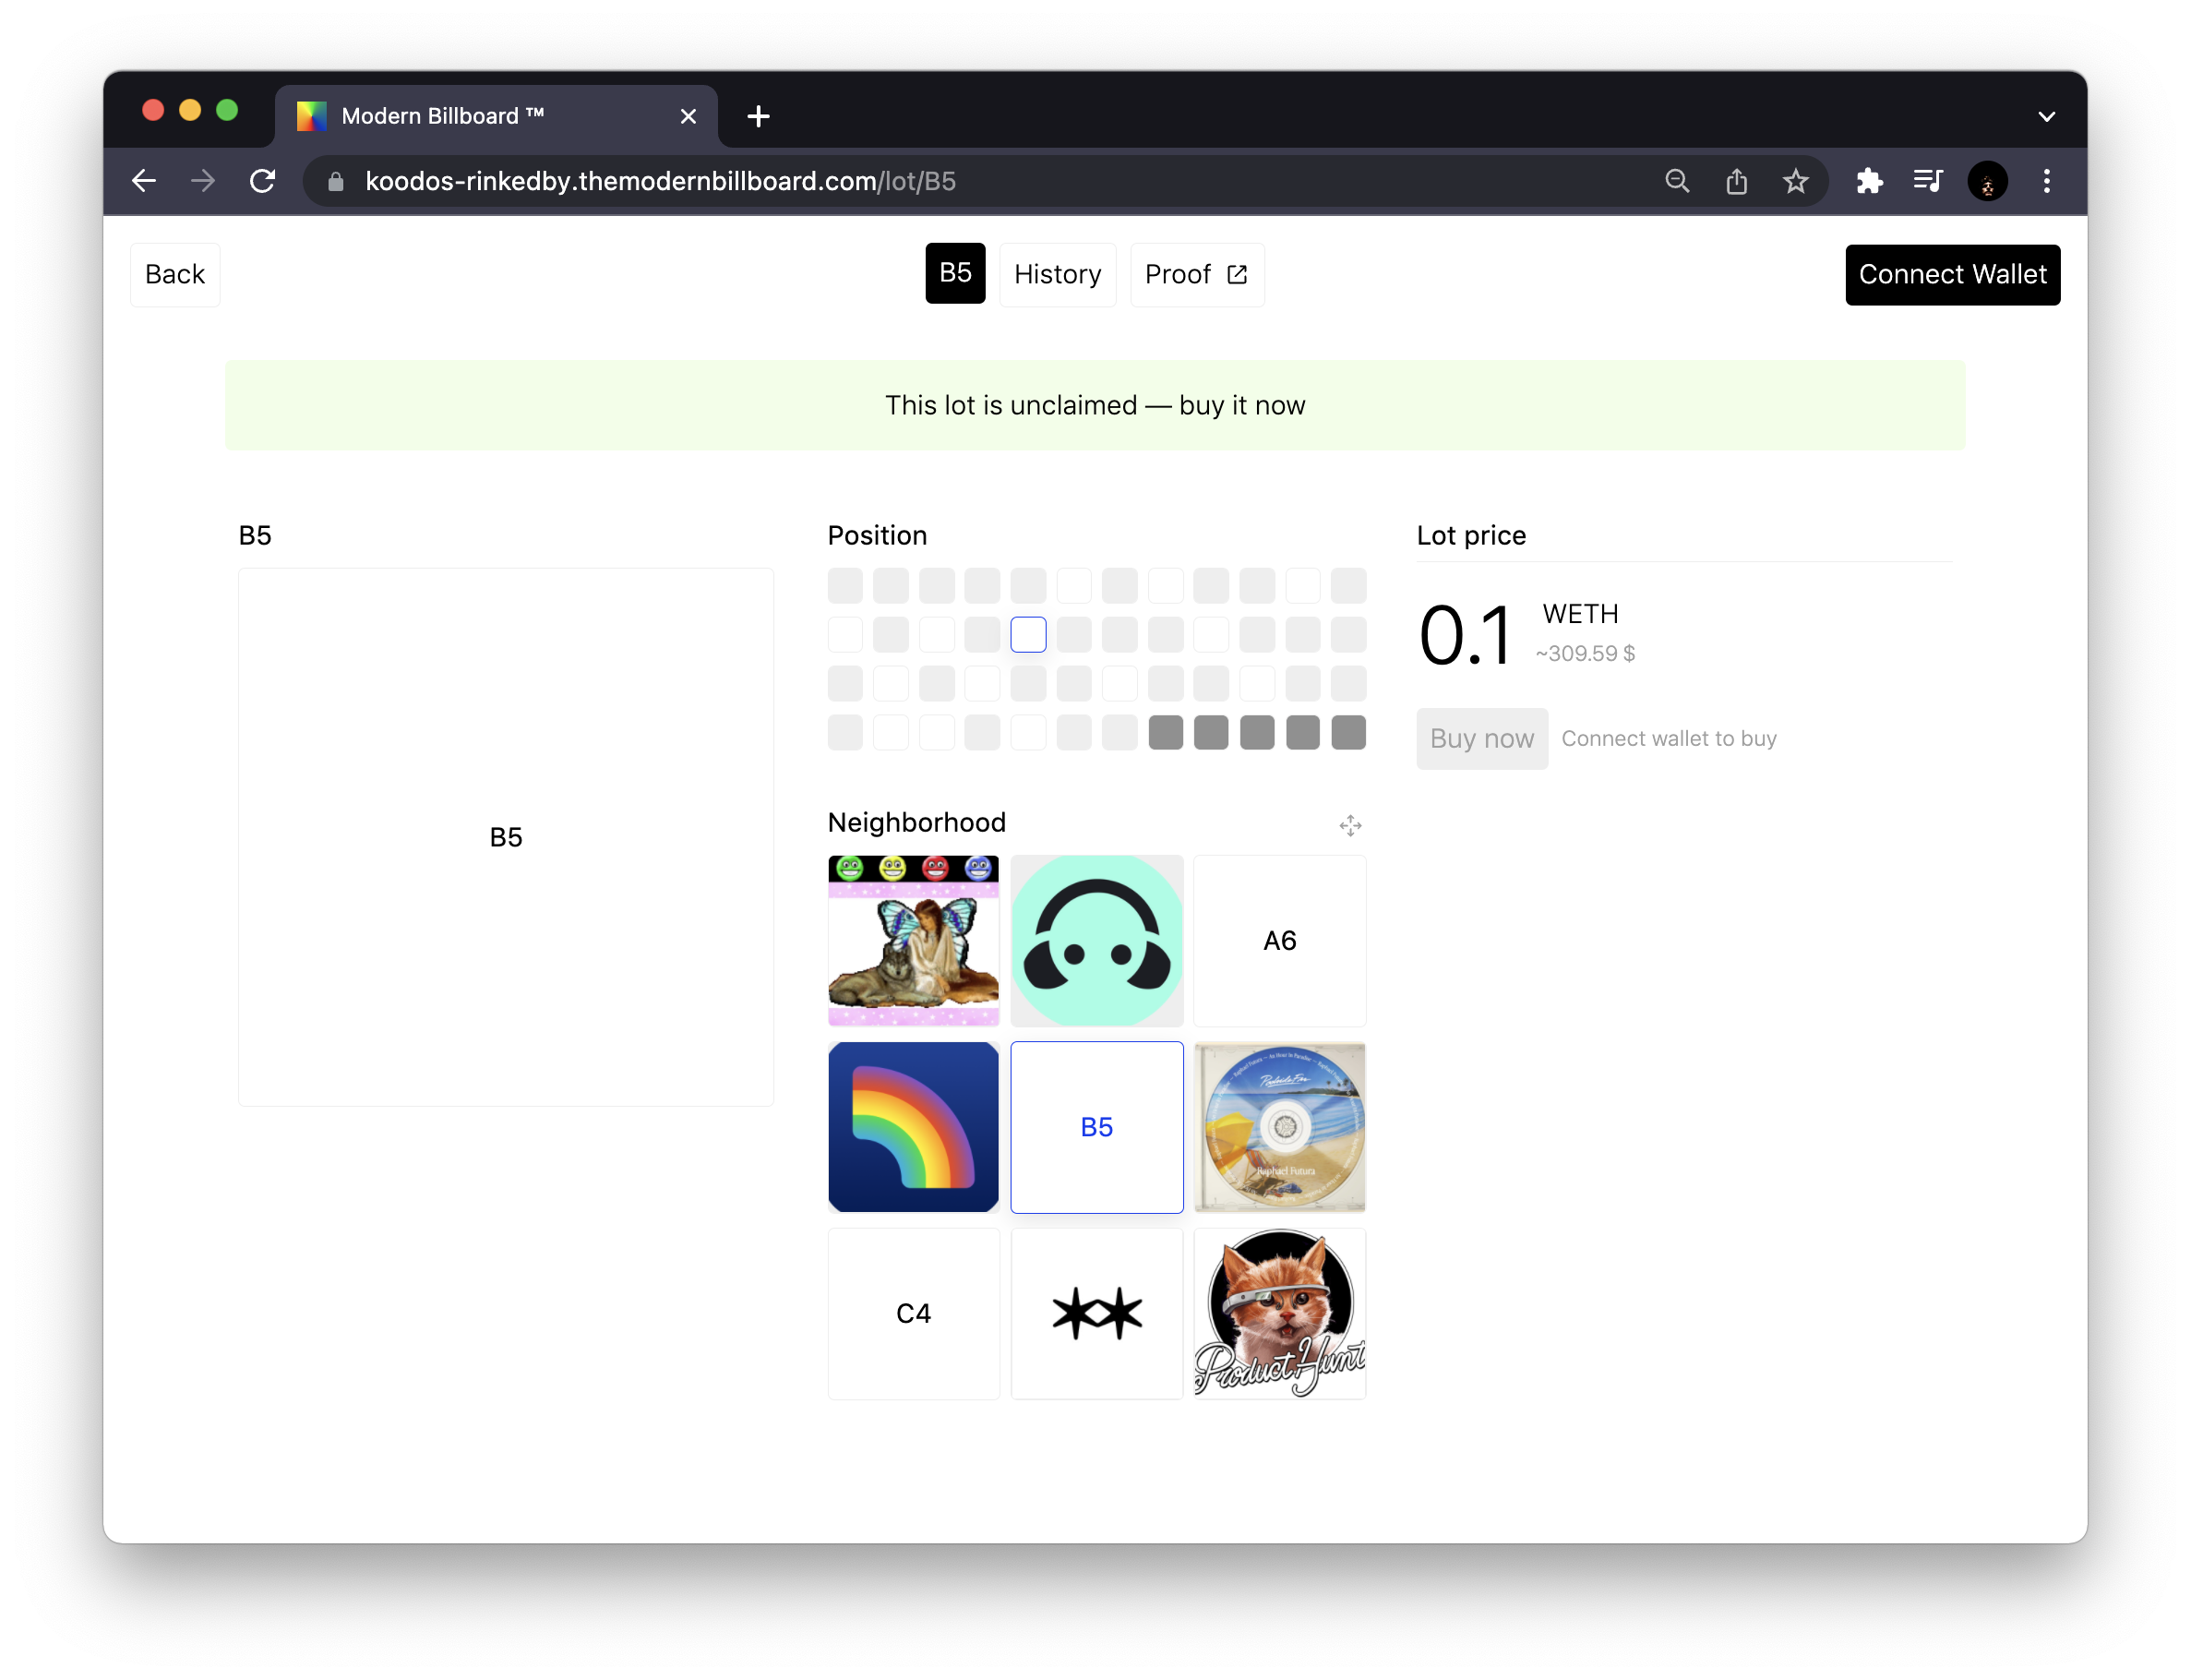
Task: Select the A6 neighbor lot tile
Action: [1279, 940]
